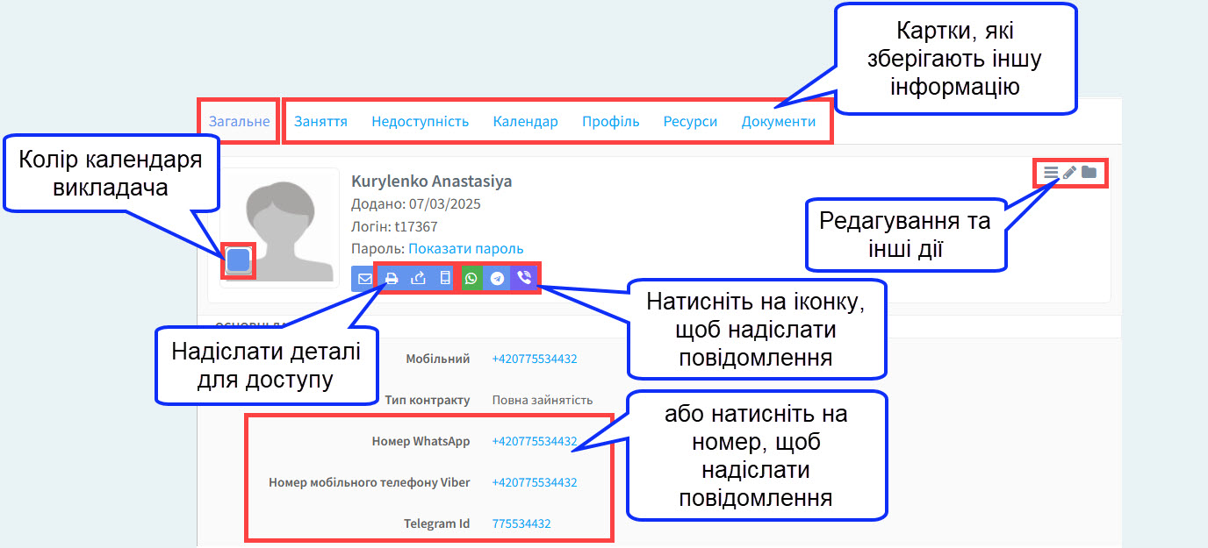
Task: Click the share access details icon
Action: point(419,279)
